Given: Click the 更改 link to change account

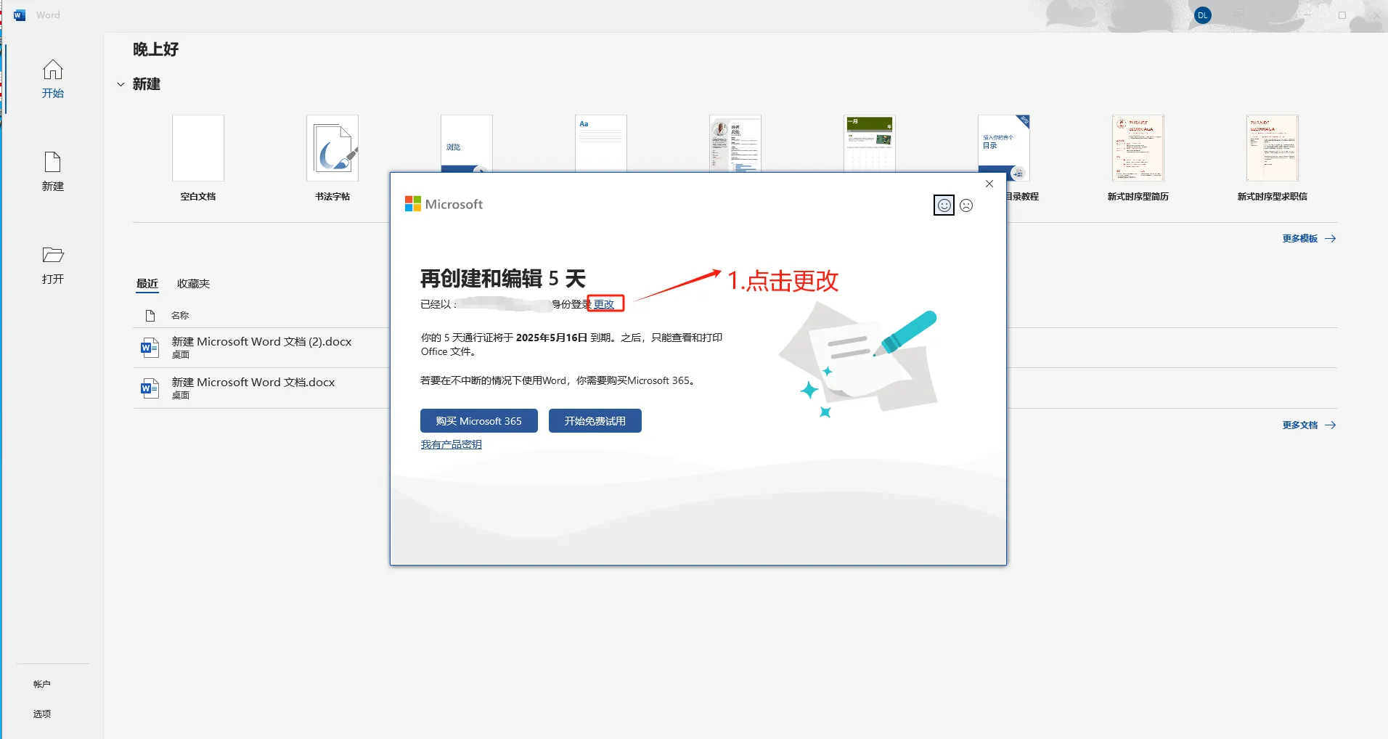Looking at the screenshot, I should pyautogui.click(x=604, y=304).
